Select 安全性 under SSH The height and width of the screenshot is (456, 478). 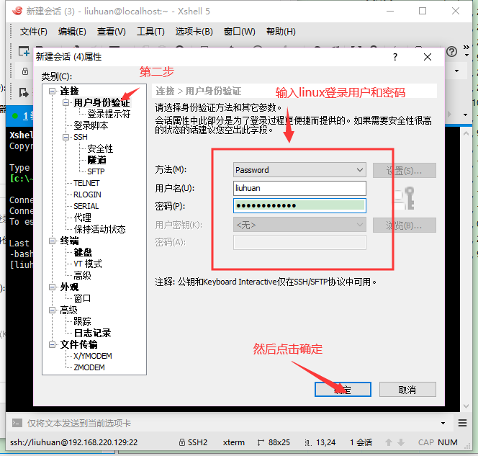click(100, 148)
